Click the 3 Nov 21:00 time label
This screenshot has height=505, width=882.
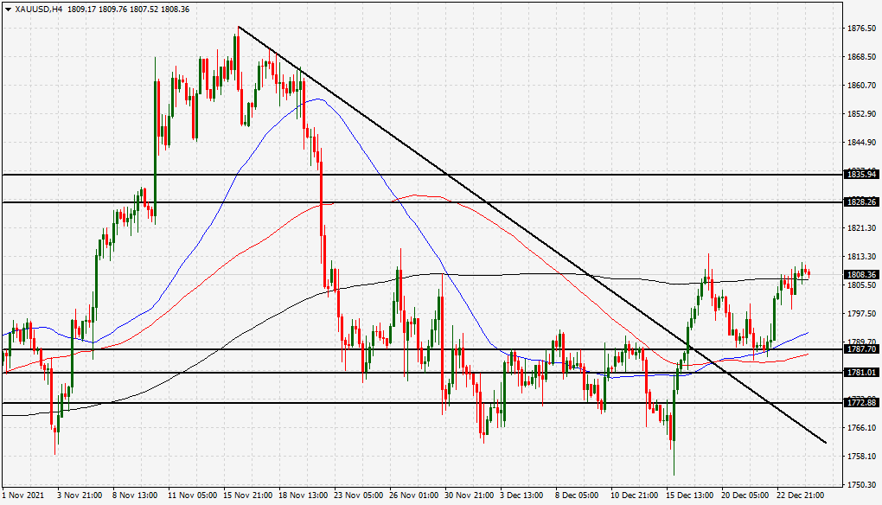[80, 495]
